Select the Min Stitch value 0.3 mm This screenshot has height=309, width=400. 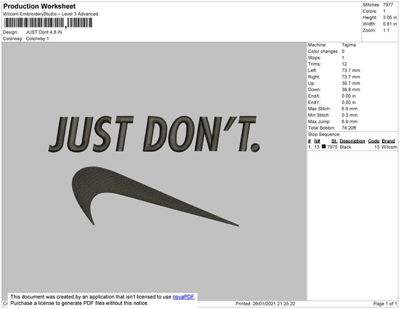tap(350, 115)
